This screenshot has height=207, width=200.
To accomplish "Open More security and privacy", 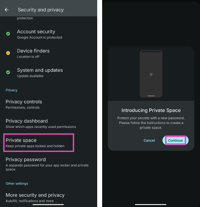I will click(35, 197).
